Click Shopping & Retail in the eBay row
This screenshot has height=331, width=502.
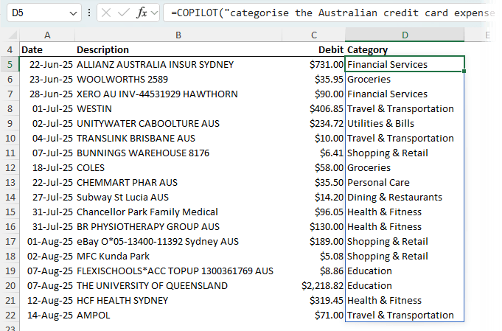[405, 241]
